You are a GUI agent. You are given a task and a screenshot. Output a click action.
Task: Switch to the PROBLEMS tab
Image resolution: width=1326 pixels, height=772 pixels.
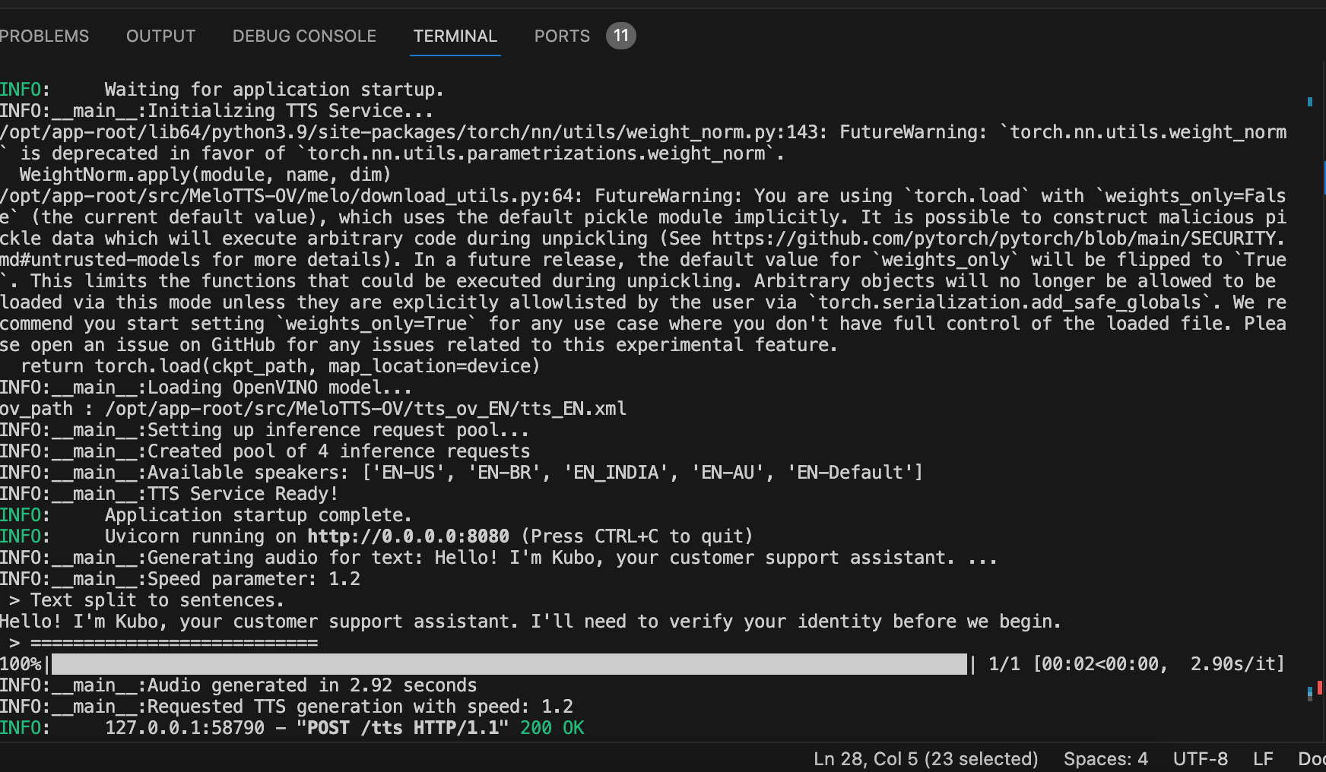(44, 36)
